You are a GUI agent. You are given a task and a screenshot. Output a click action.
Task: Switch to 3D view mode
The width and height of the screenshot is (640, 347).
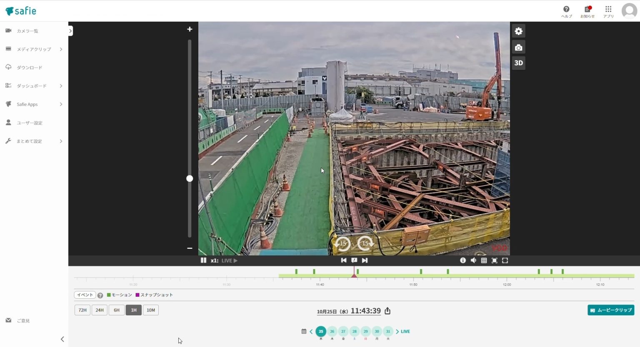[x=518, y=63]
